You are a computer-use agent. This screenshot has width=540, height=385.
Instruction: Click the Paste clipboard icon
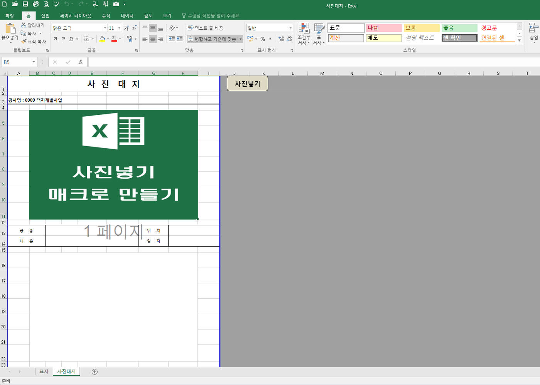(x=10, y=29)
